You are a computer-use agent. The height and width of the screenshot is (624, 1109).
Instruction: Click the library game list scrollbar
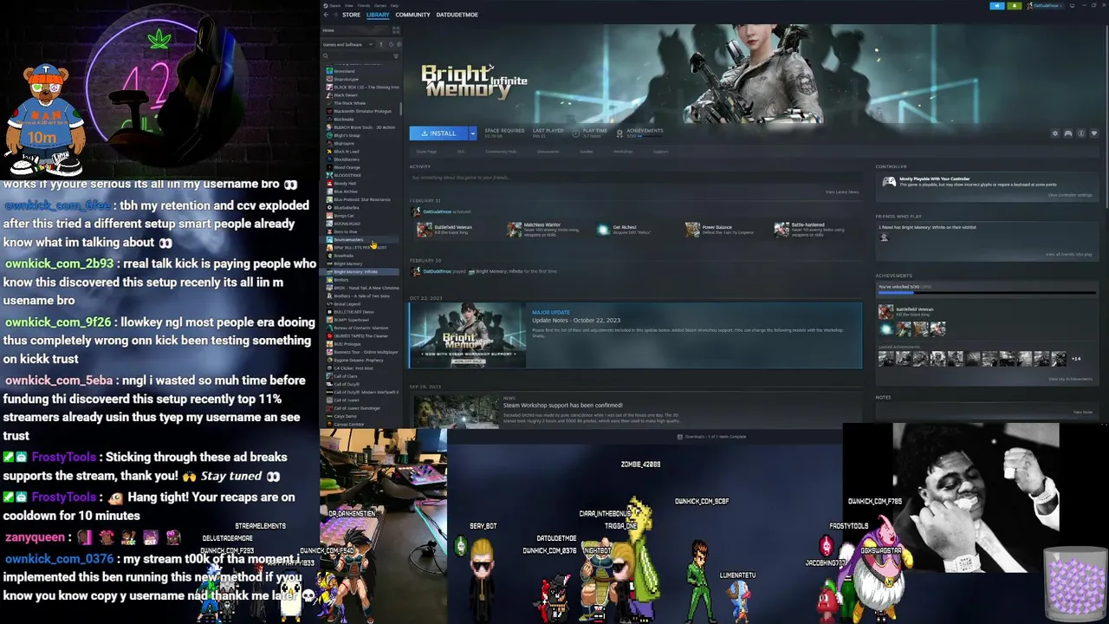pyautogui.click(x=401, y=109)
